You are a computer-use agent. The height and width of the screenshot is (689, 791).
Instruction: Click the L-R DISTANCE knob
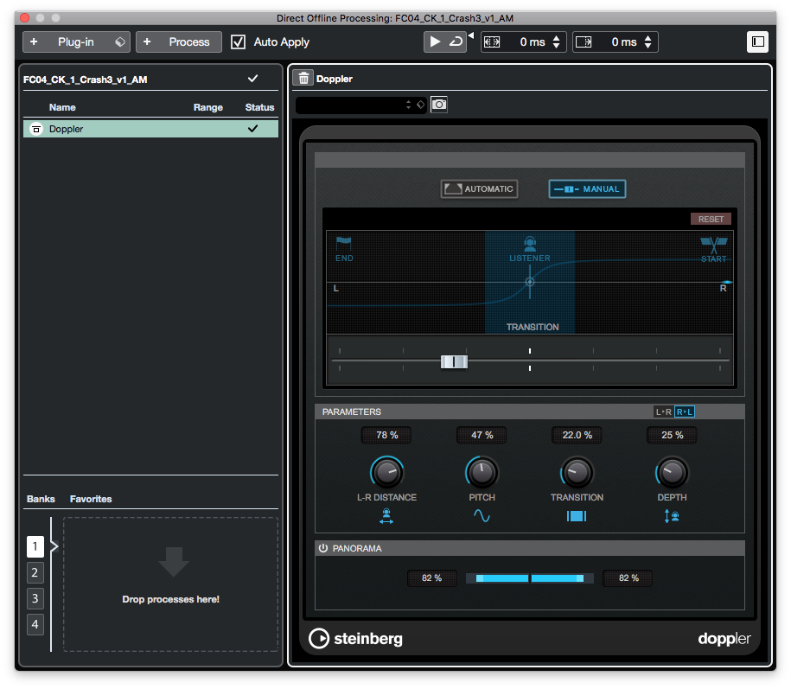coord(387,473)
